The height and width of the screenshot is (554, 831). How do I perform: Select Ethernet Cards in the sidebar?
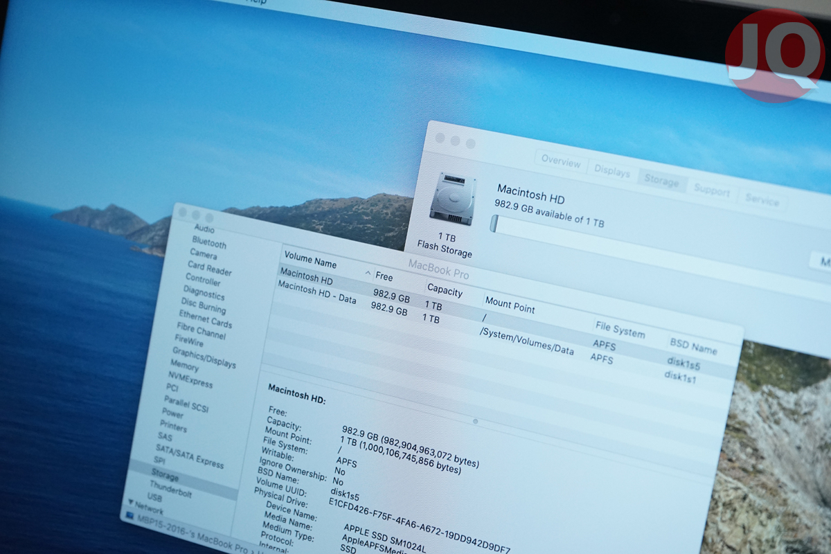coord(205,320)
